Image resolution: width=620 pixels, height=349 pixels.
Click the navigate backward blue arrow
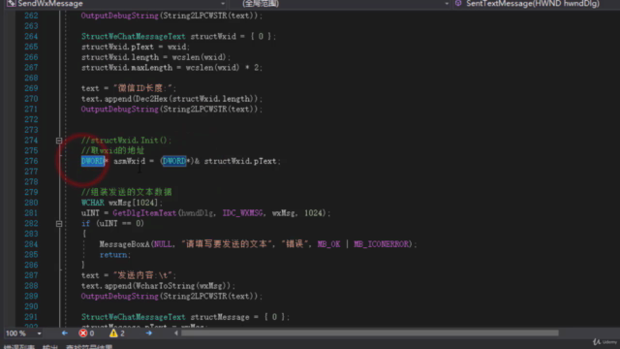[x=65, y=333]
